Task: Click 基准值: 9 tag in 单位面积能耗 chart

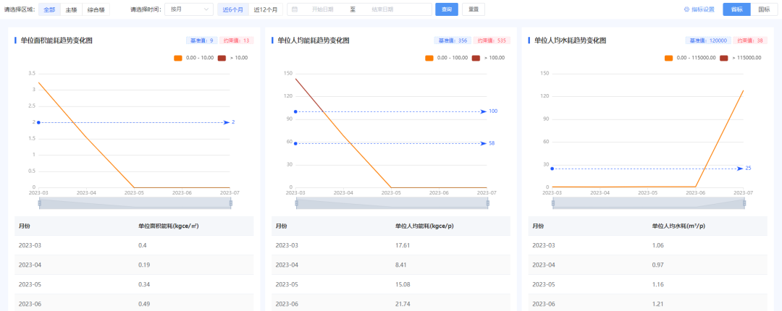Action: coord(201,41)
